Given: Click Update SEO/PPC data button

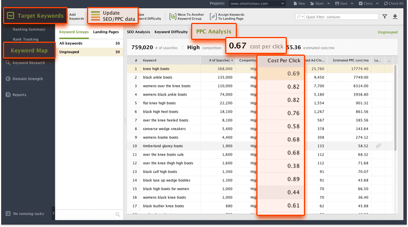Looking at the screenshot, I should (113, 16).
